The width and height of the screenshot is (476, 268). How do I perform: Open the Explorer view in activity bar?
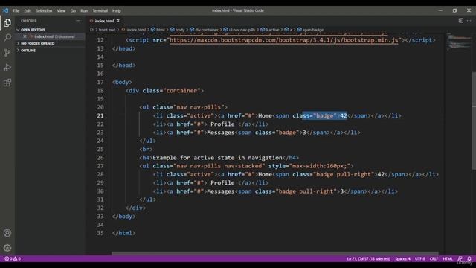pos(7,23)
